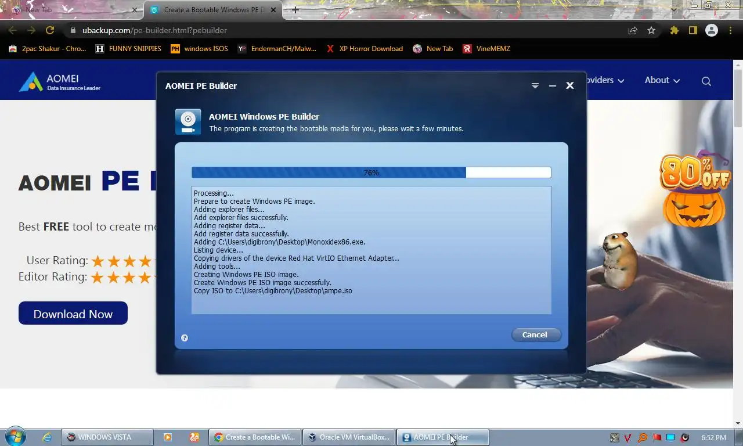Screen dimensions: 743x446
Task: Click 'Adding C:\Users\digibrony\Desktop\Monoxidex86.exe.' log line
Action: click(x=280, y=242)
